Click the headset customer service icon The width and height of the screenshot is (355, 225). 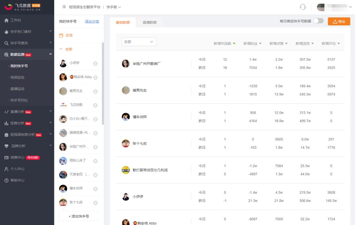pos(302,7)
